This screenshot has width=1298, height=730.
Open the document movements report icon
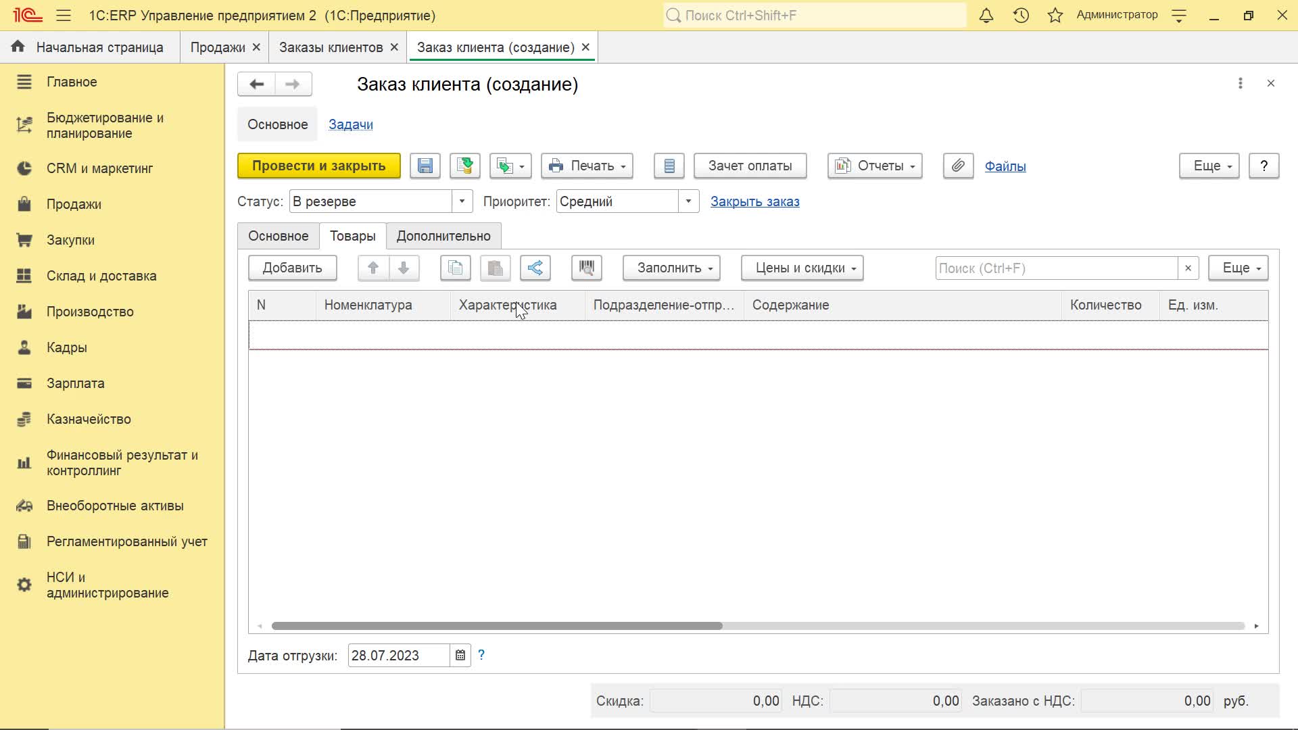[669, 166]
